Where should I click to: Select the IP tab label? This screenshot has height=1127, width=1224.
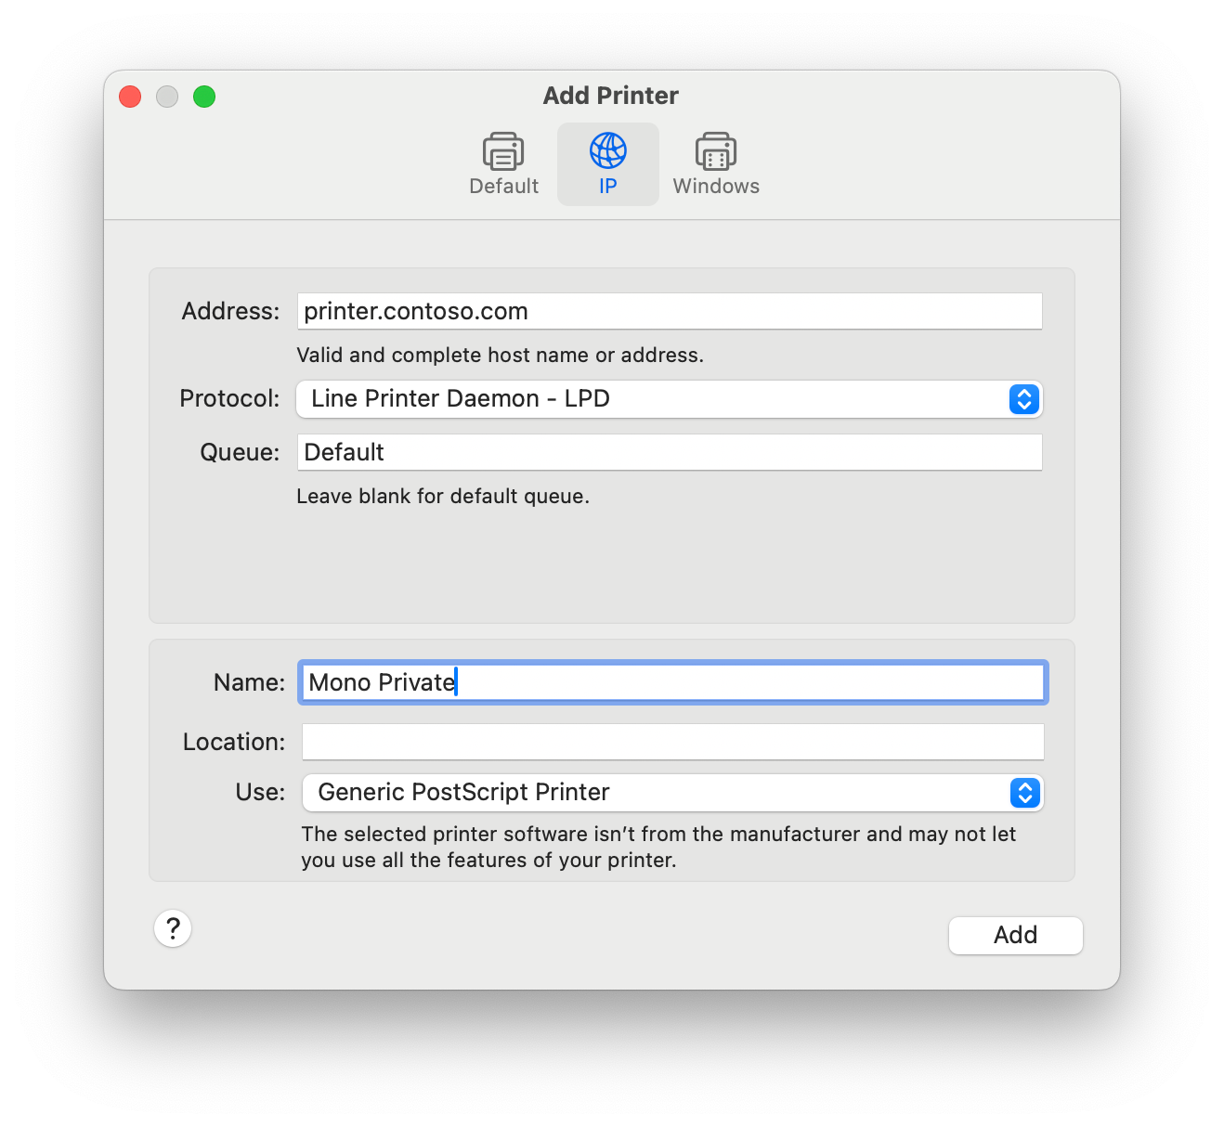click(x=608, y=187)
